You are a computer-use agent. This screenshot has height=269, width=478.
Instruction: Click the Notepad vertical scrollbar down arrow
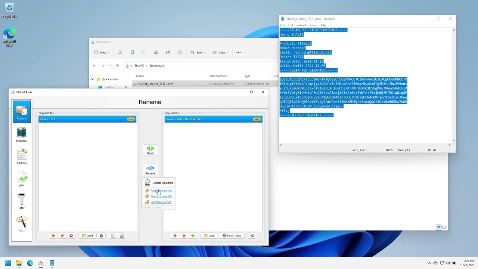click(x=454, y=140)
